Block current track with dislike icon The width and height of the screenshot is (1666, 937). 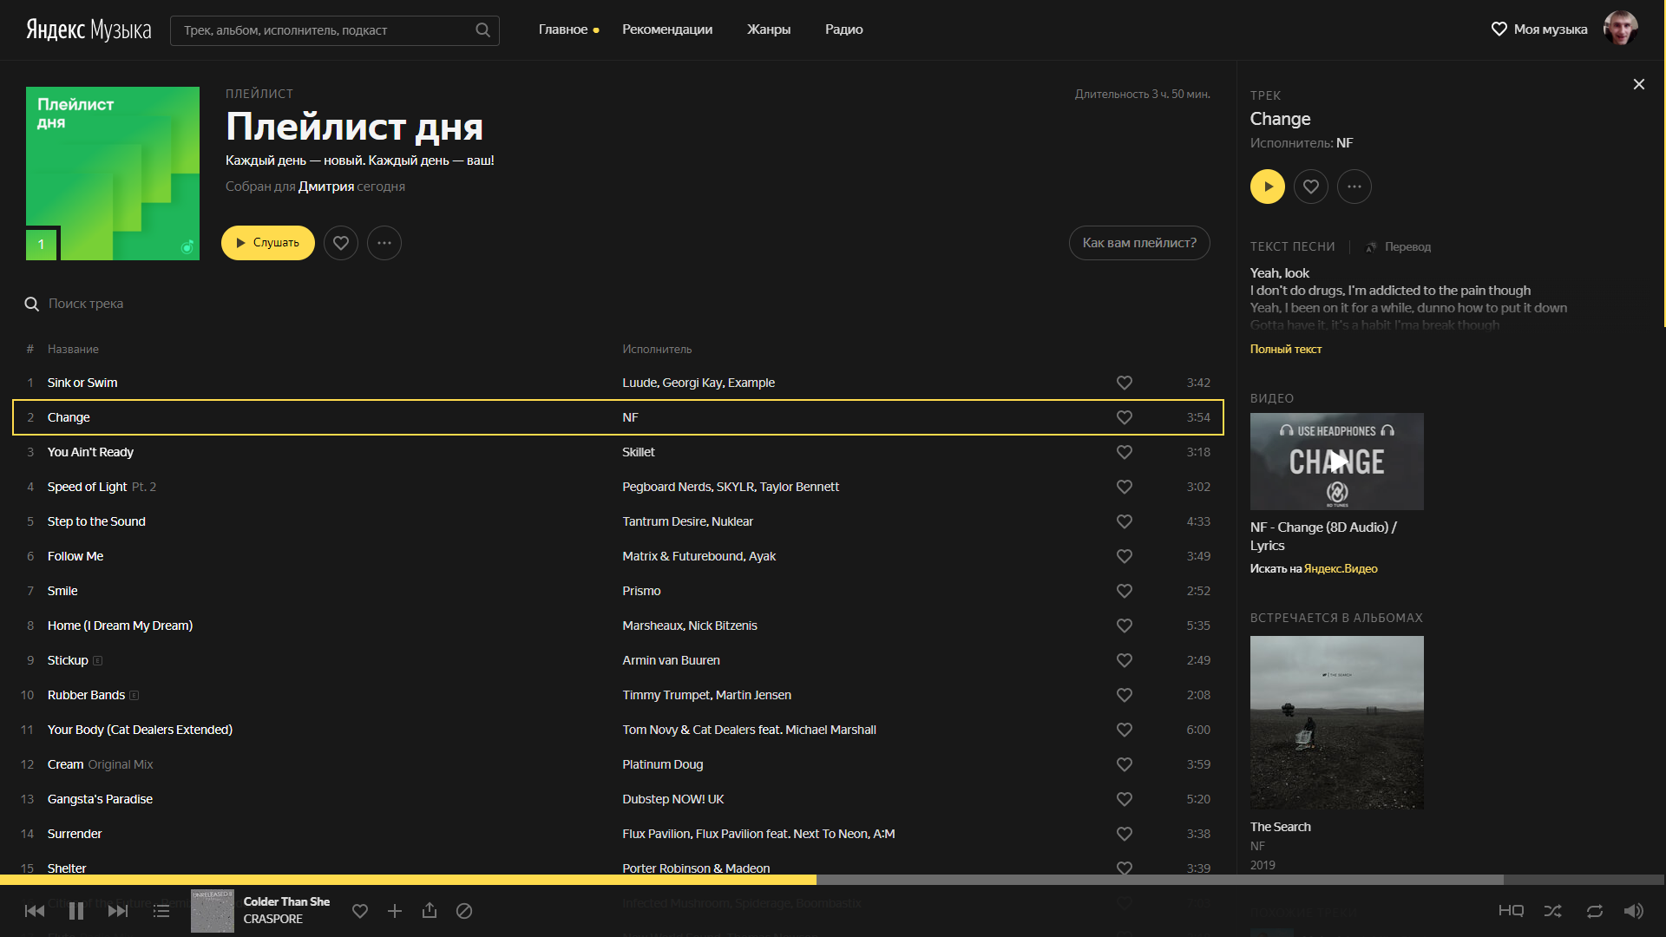click(x=464, y=911)
